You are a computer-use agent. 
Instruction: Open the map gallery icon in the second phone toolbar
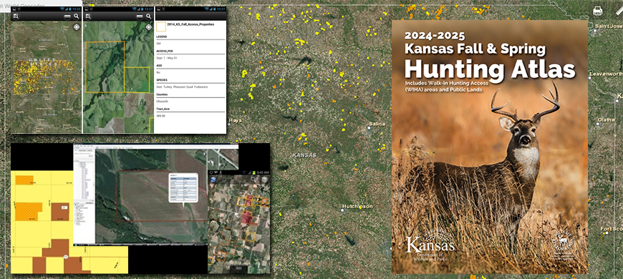click(x=88, y=16)
